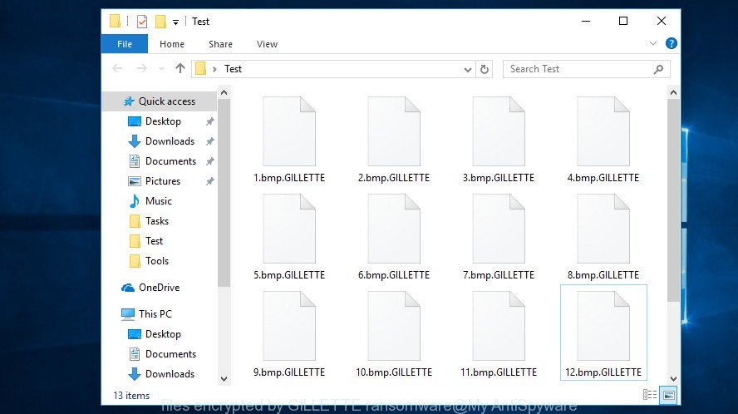The image size is (738, 414).
Task: Go forward using the forward arrow
Action: 141,69
